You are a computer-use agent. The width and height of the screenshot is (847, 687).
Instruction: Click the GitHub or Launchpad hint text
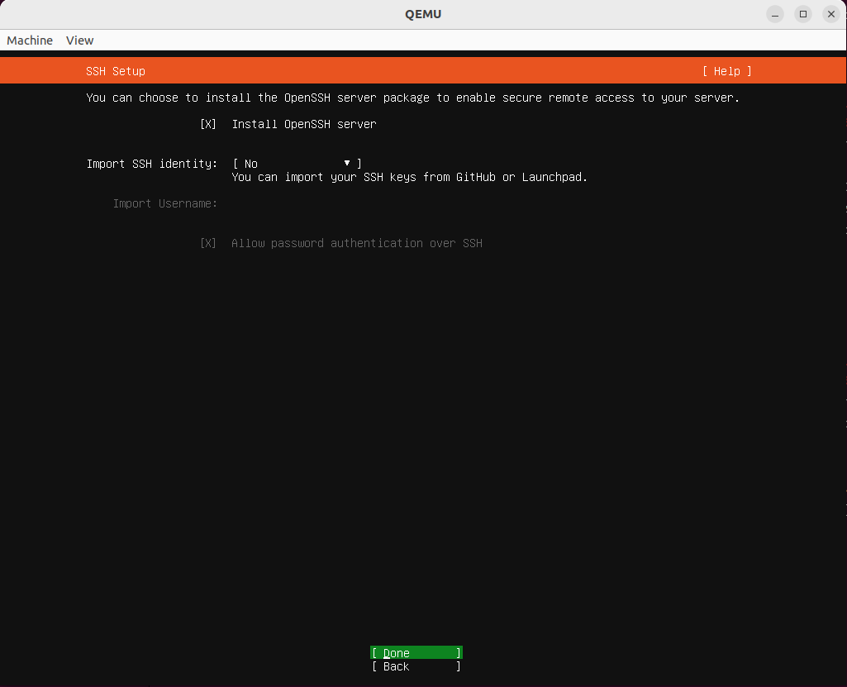(410, 177)
